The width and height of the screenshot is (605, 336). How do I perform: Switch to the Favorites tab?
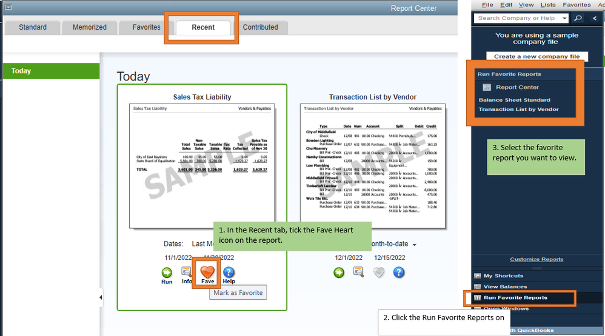tap(146, 27)
